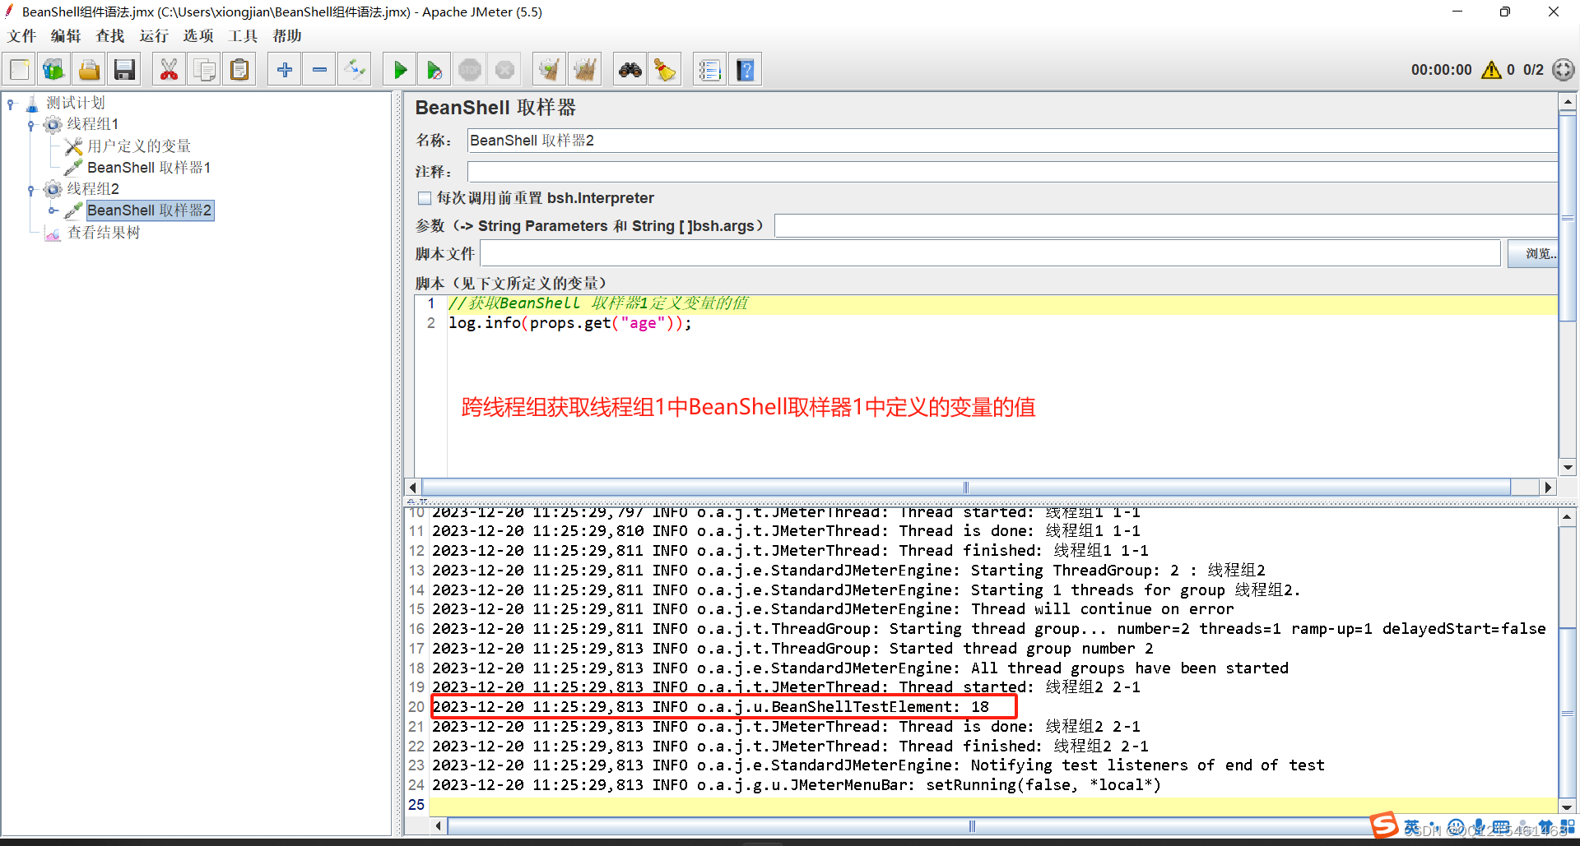Click the Clear broom icon
The width and height of the screenshot is (1580, 846).
(x=549, y=70)
